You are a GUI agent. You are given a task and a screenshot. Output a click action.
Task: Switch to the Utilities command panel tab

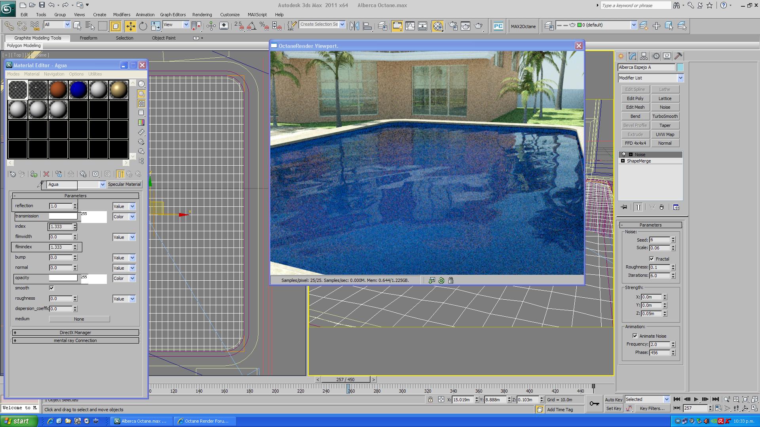[x=678, y=56]
